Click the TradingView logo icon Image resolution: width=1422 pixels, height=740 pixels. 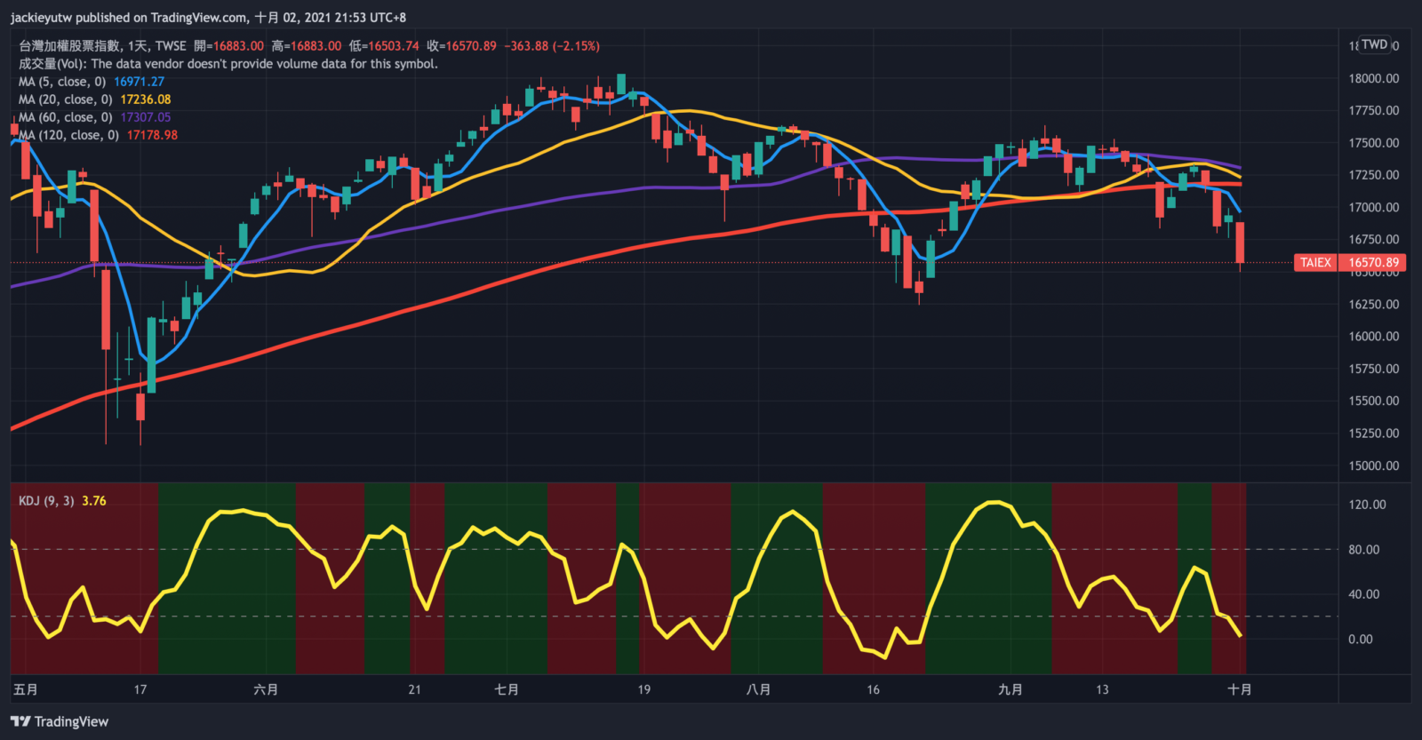tap(20, 721)
